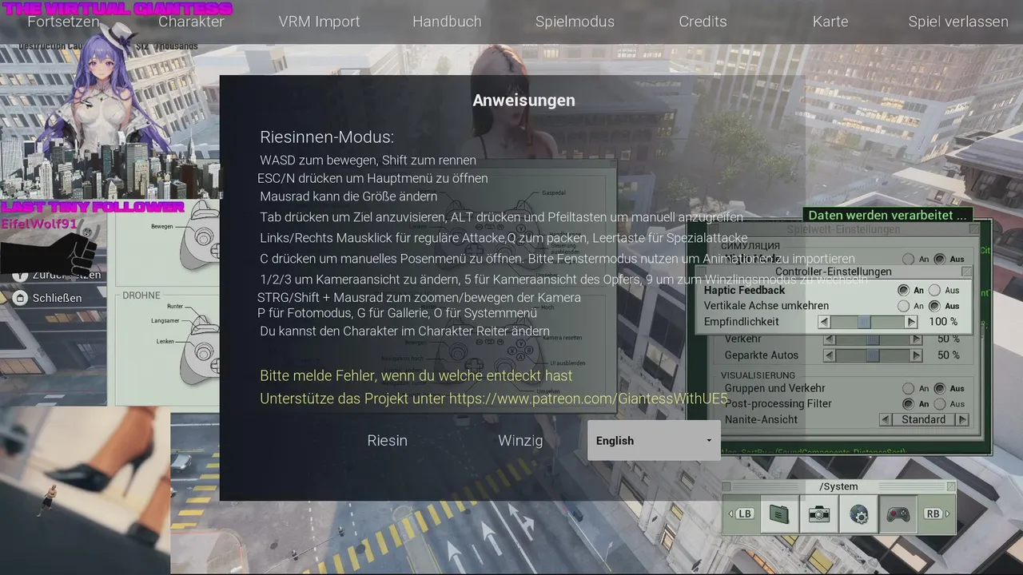Decrease Geparkte Autos with its left arrow

click(x=830, y=355)
